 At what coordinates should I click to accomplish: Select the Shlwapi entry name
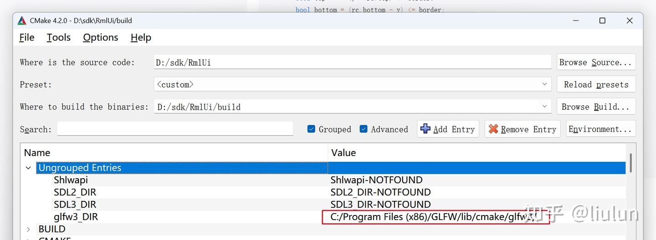(x=71, y=180)
